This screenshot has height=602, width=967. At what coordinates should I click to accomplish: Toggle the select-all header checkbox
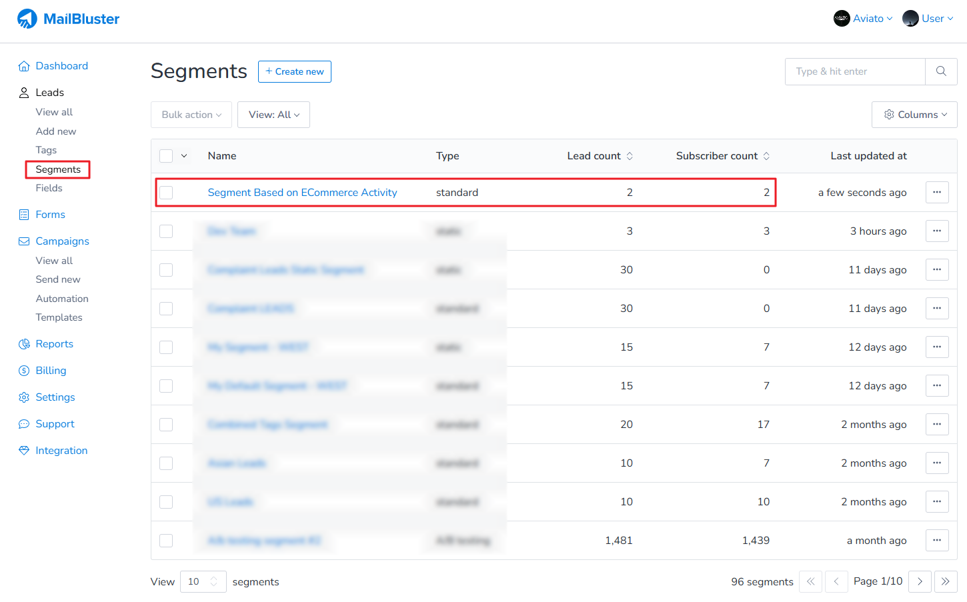[x=166, y=156]
